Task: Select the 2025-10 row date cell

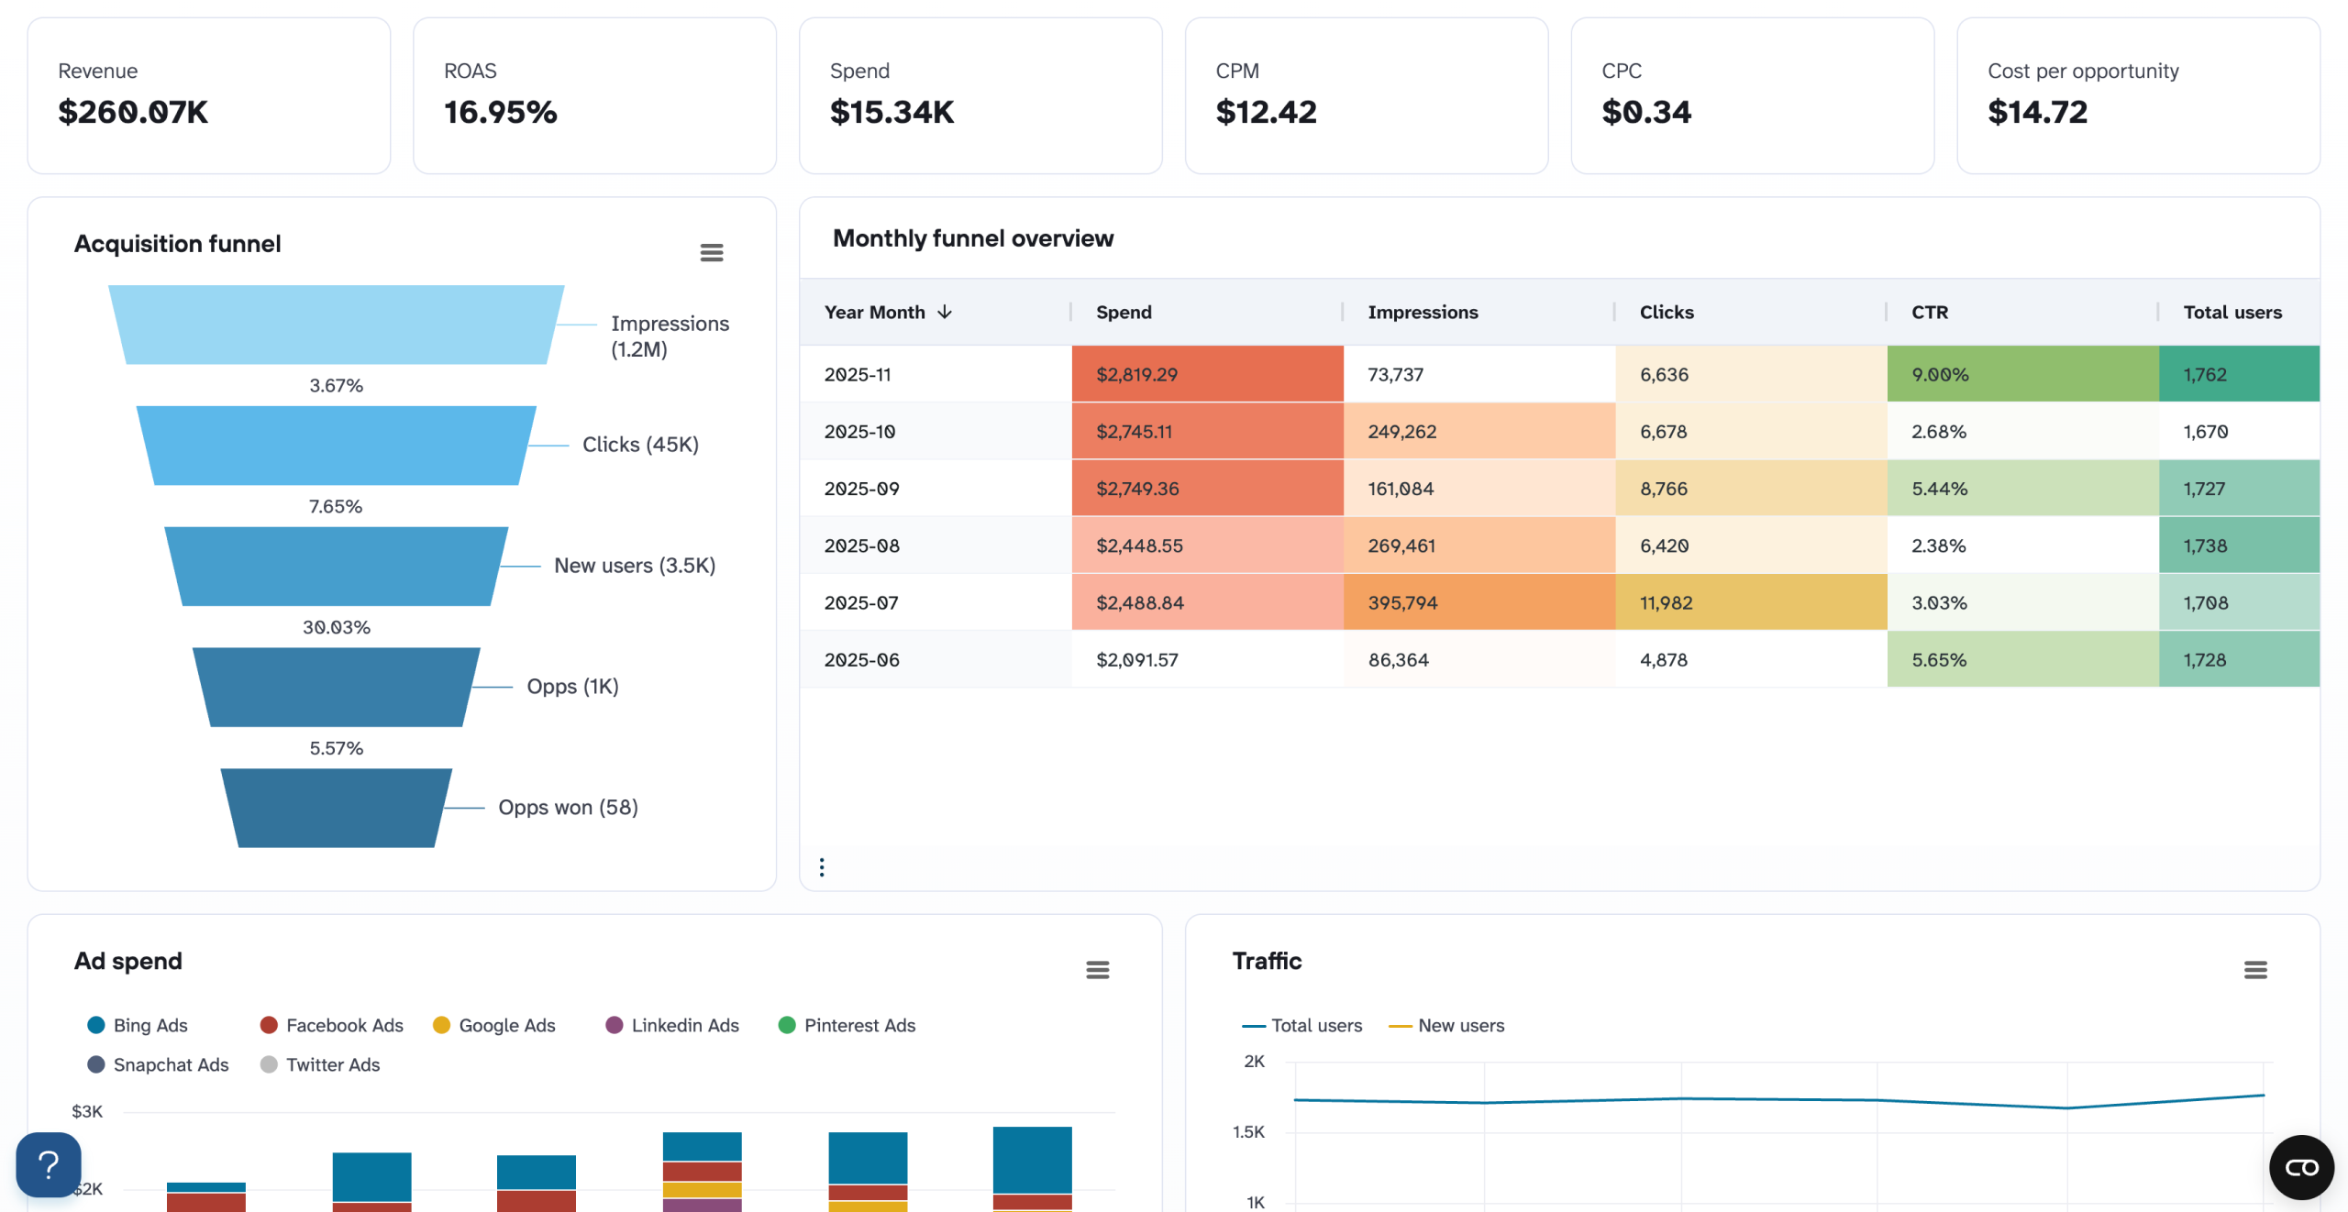Action: coord(936,431)
